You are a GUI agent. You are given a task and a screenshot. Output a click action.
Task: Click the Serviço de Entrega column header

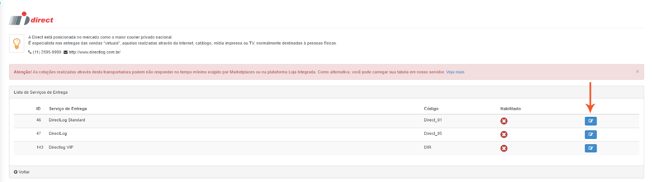click(68, 109)
